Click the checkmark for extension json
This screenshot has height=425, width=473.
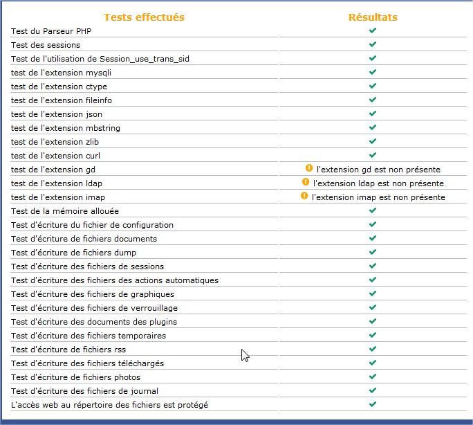(x=373, y=114)
